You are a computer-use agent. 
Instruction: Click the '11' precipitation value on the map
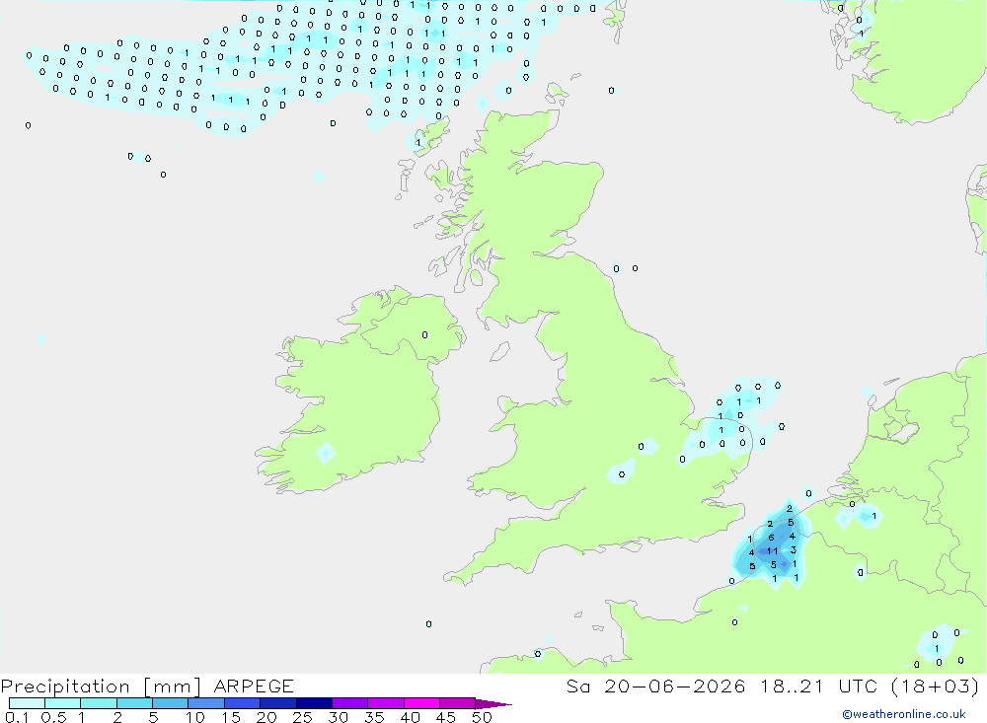[x=773, y=551]
